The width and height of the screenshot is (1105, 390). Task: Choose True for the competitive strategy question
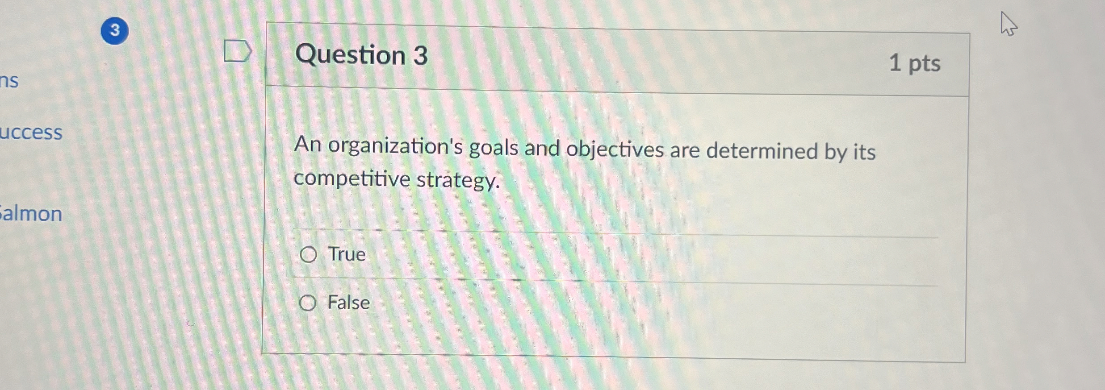pos(309,255)
